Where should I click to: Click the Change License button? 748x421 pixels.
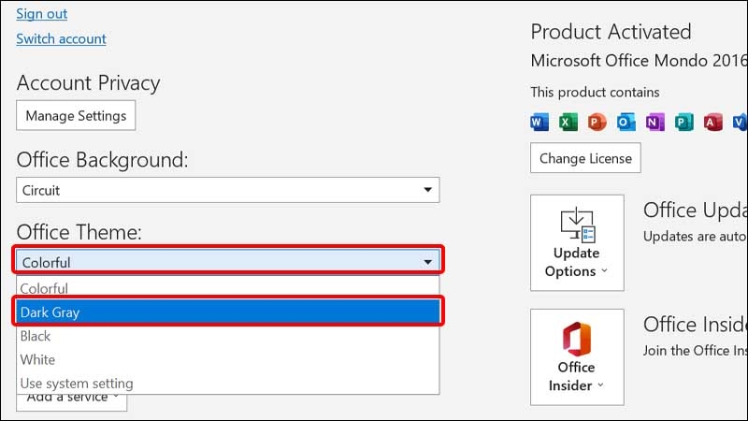tap(585, 158)
